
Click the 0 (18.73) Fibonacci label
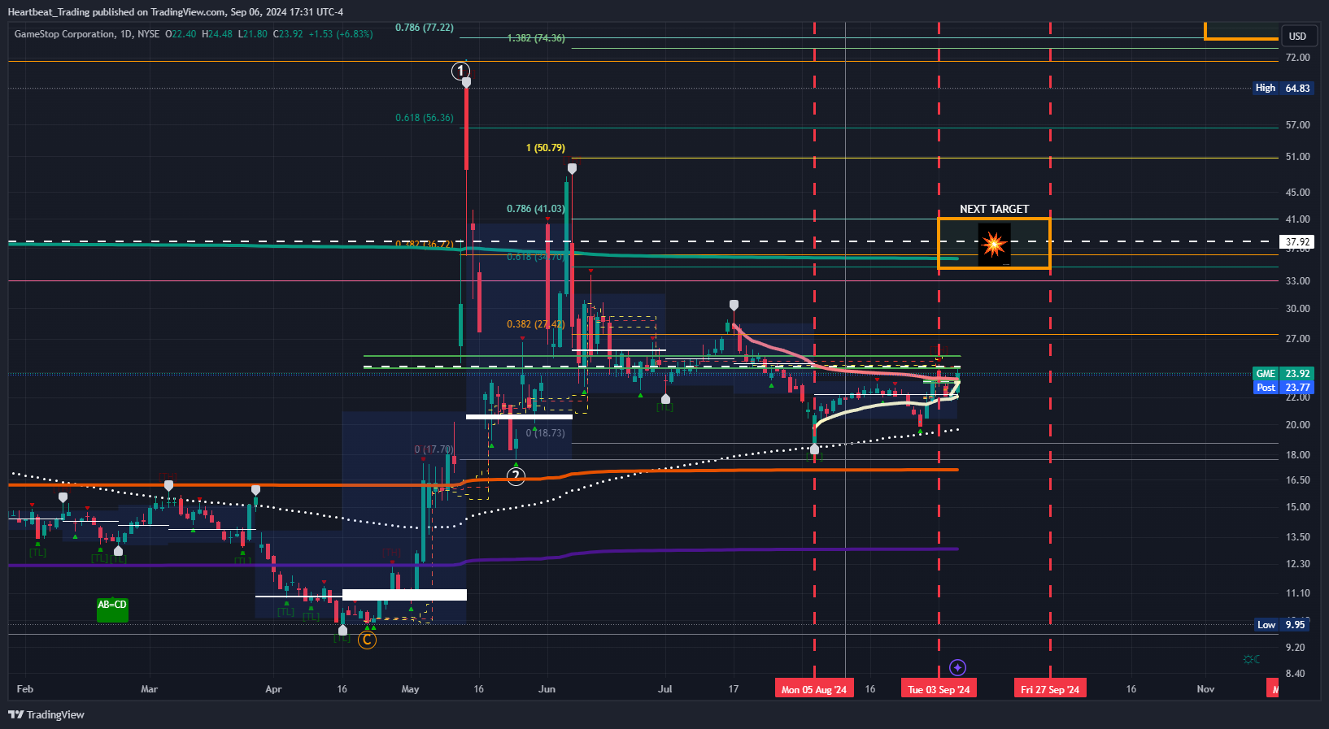coord(546,433)
